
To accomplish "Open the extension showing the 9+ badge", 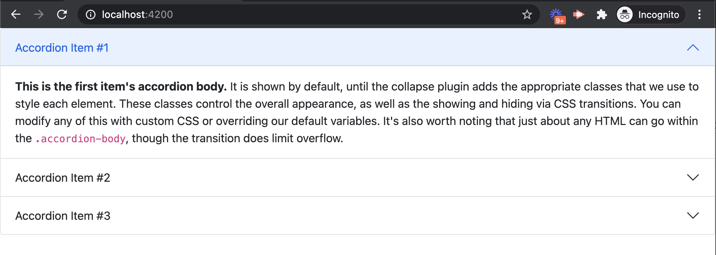I will (x=557, y=15).
